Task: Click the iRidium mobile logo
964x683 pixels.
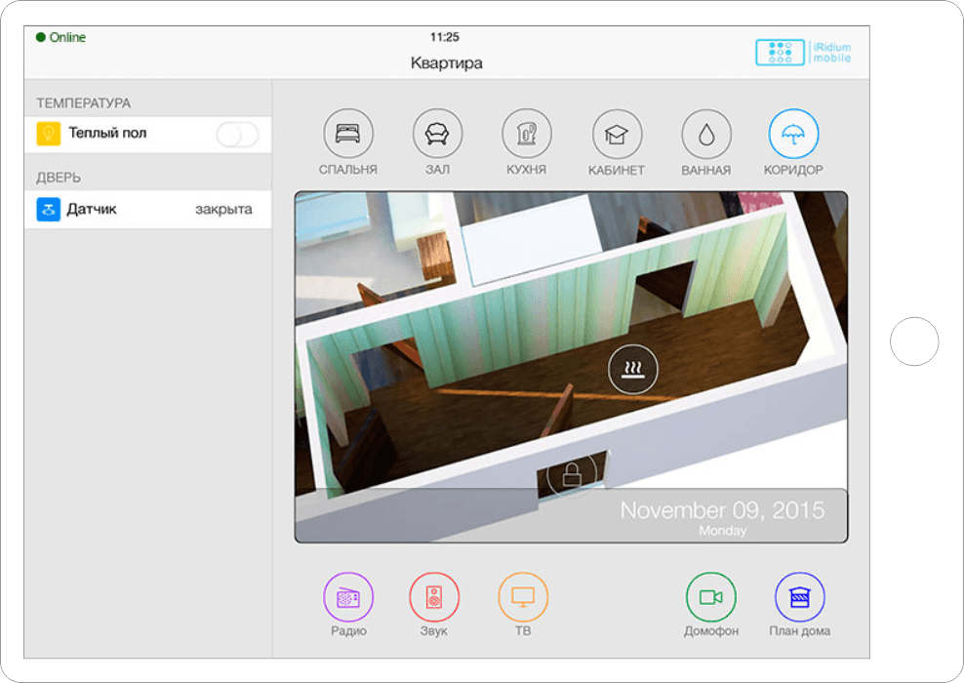Action: pos(803,53)
